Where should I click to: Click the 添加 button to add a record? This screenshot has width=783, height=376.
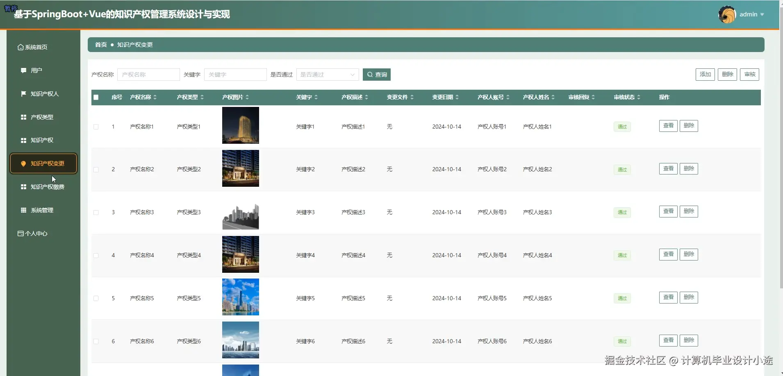pos(705,74)
